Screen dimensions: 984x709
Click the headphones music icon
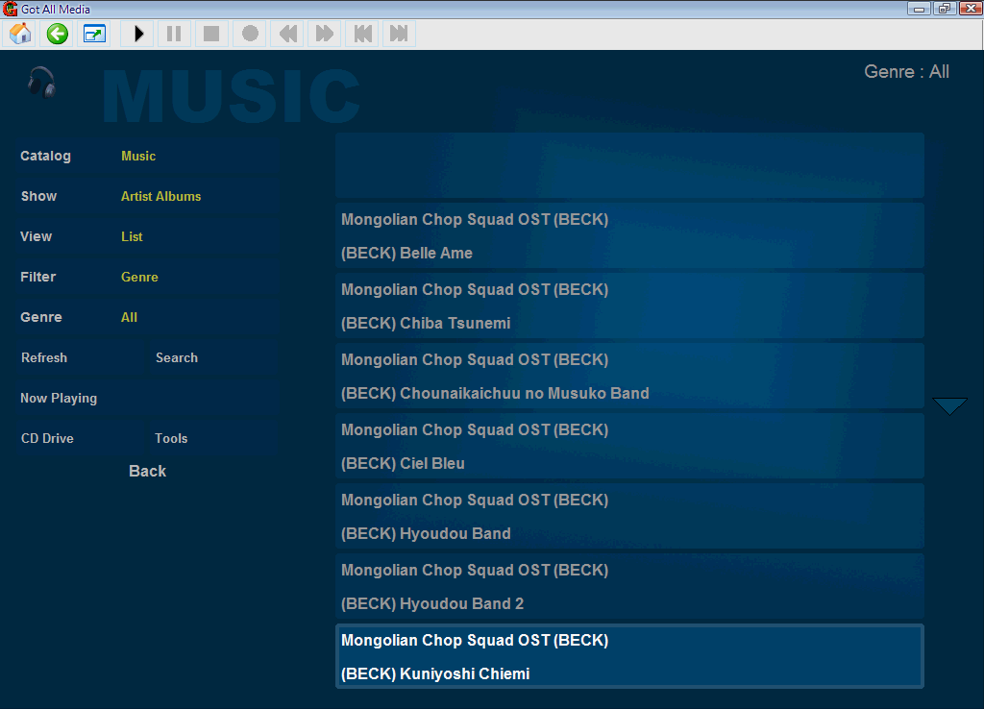41,83
